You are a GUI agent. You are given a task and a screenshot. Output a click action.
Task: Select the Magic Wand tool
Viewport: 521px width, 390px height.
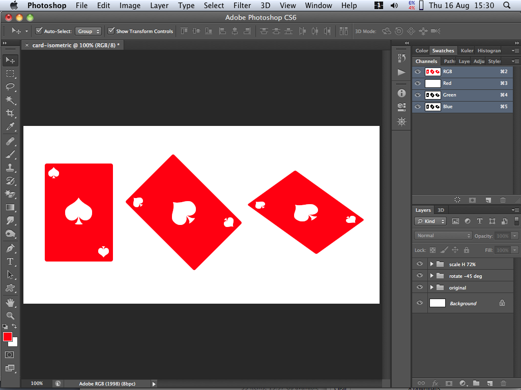pyautogui.click(x=10, y=100)
